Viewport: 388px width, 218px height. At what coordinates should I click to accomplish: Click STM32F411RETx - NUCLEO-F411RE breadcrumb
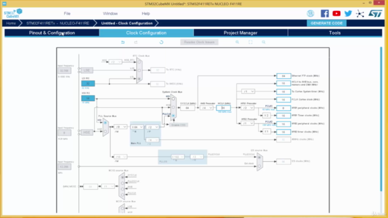(x=58, y=23)
